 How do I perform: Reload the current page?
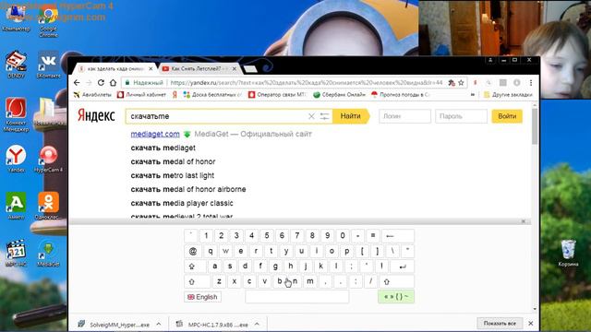[x=101, y=82]
